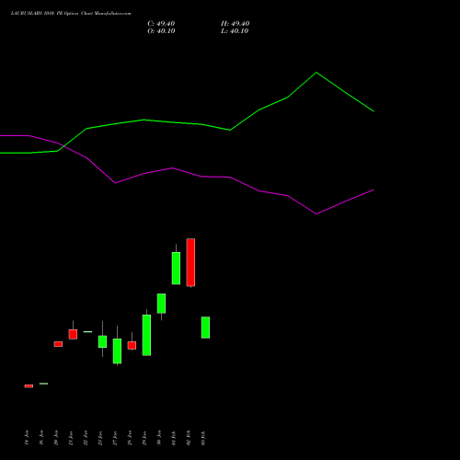Select the last green candle for 03 Feb
Screen dimensions: 460x460
[205, 328]
